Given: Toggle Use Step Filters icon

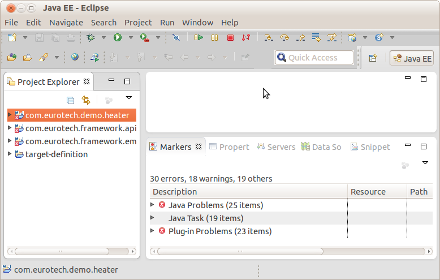Looking at the screenshot, I should pyautogui.click(x=332, y=37).
